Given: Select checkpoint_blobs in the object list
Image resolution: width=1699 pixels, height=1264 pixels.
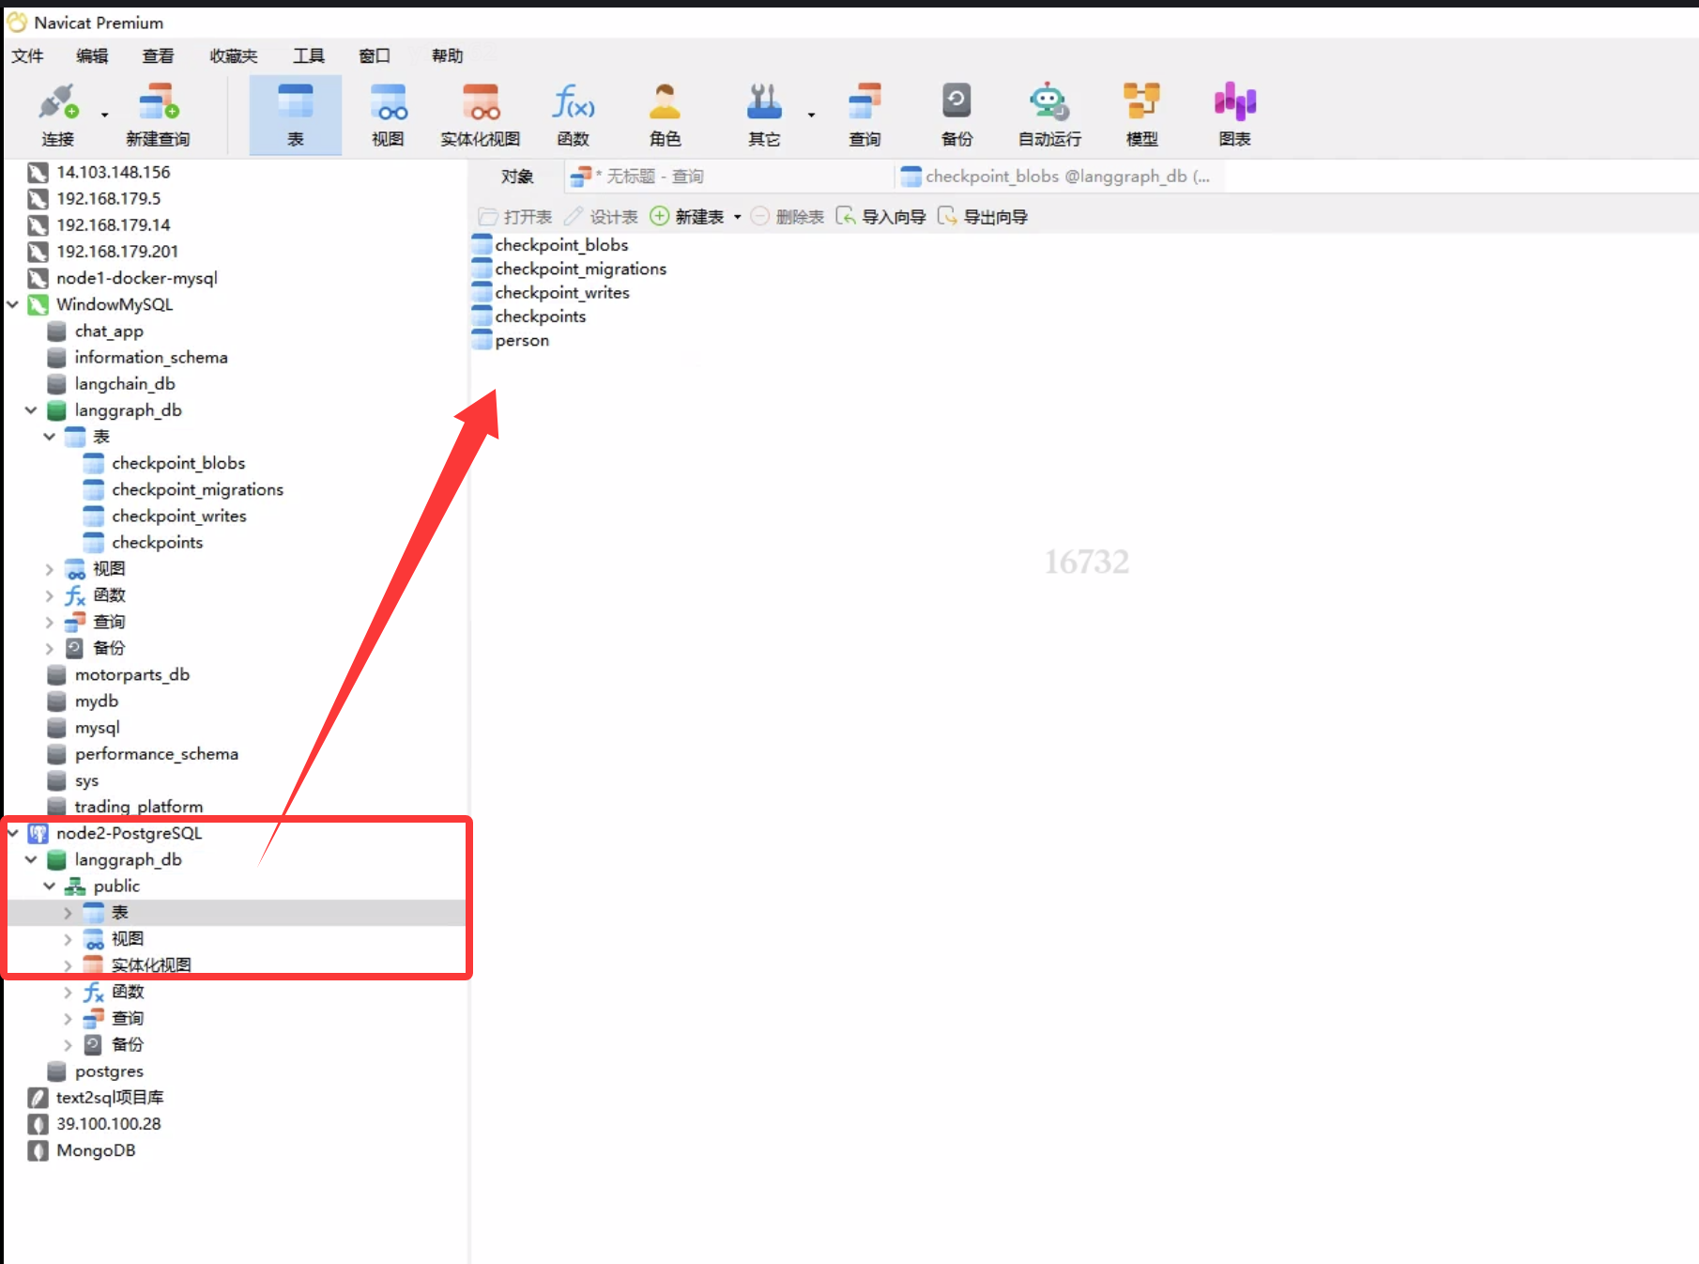Looking at the screenshot, I should pos(561,245).
